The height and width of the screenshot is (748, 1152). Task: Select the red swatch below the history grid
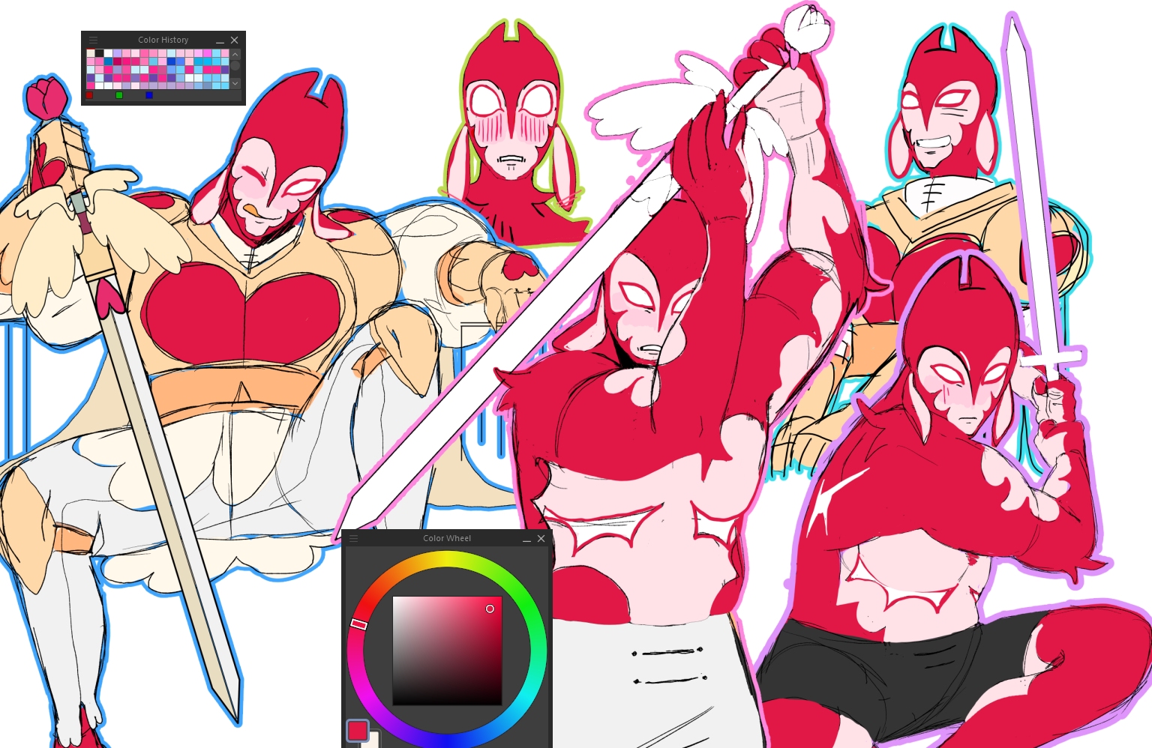(x=90, y=95)
